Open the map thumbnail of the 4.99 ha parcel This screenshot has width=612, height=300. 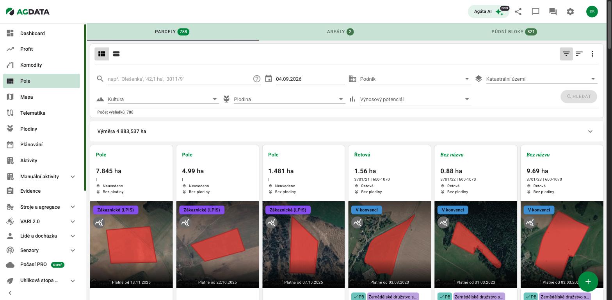tap(218, 245)
